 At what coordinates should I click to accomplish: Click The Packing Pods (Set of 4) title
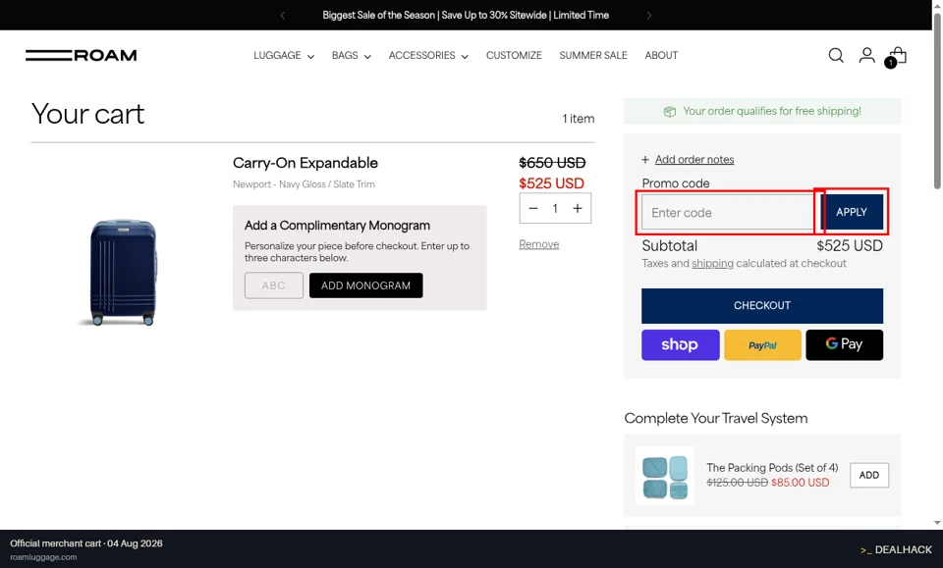click(772, 468)
